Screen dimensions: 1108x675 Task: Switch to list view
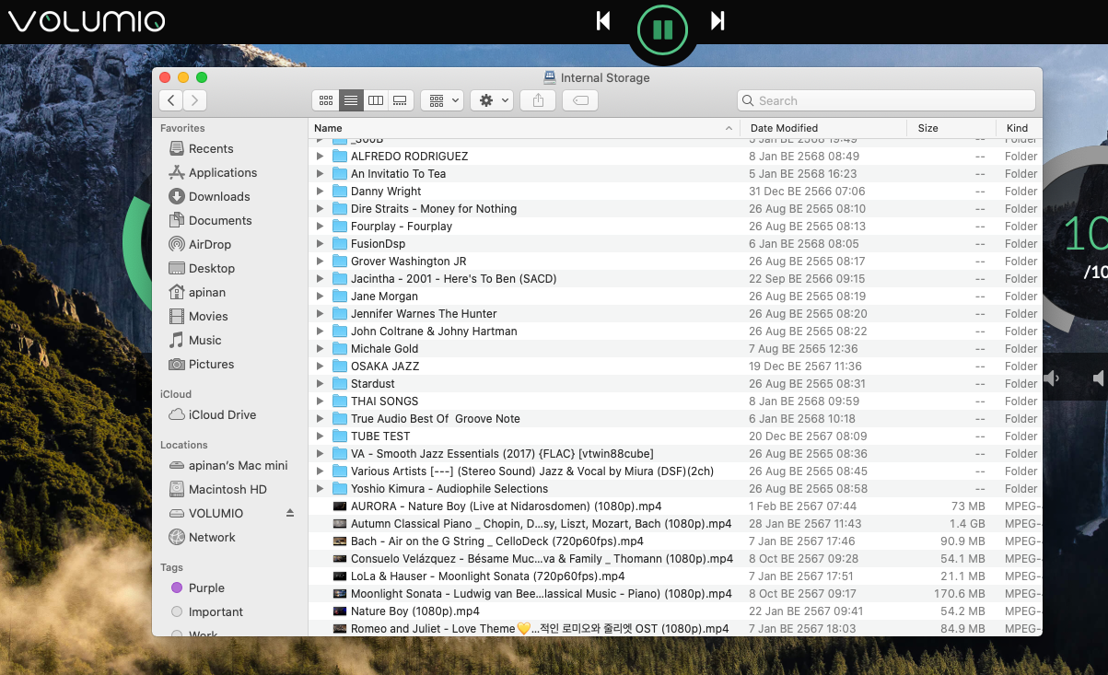[x=350, y=100]
